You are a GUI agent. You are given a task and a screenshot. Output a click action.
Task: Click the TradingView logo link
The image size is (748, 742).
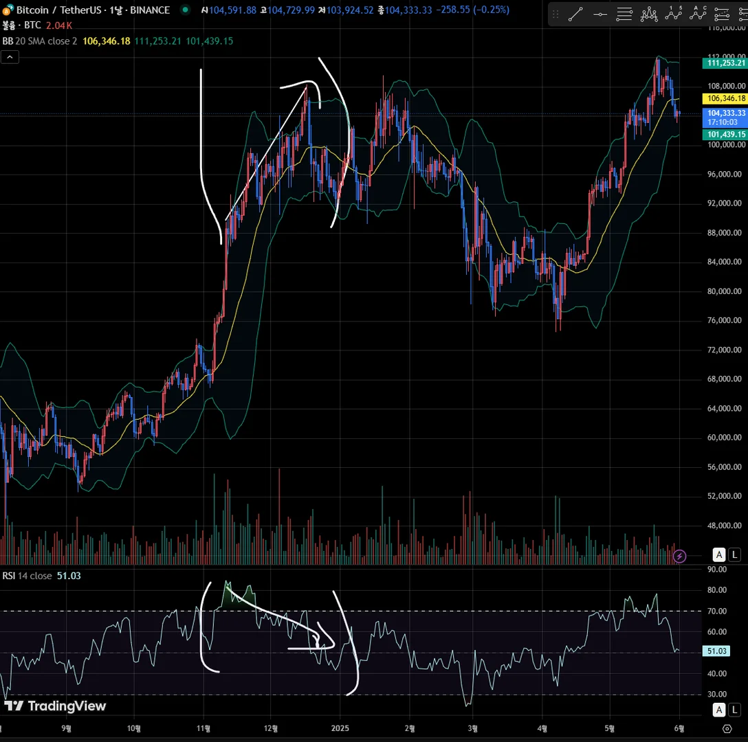55,706
